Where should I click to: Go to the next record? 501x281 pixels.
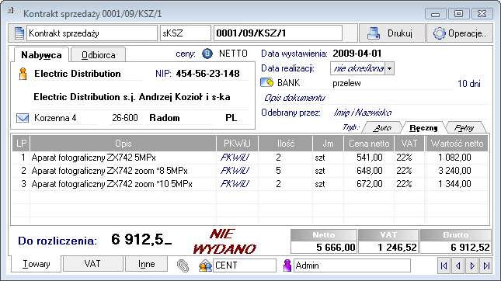tap(472, 265)
